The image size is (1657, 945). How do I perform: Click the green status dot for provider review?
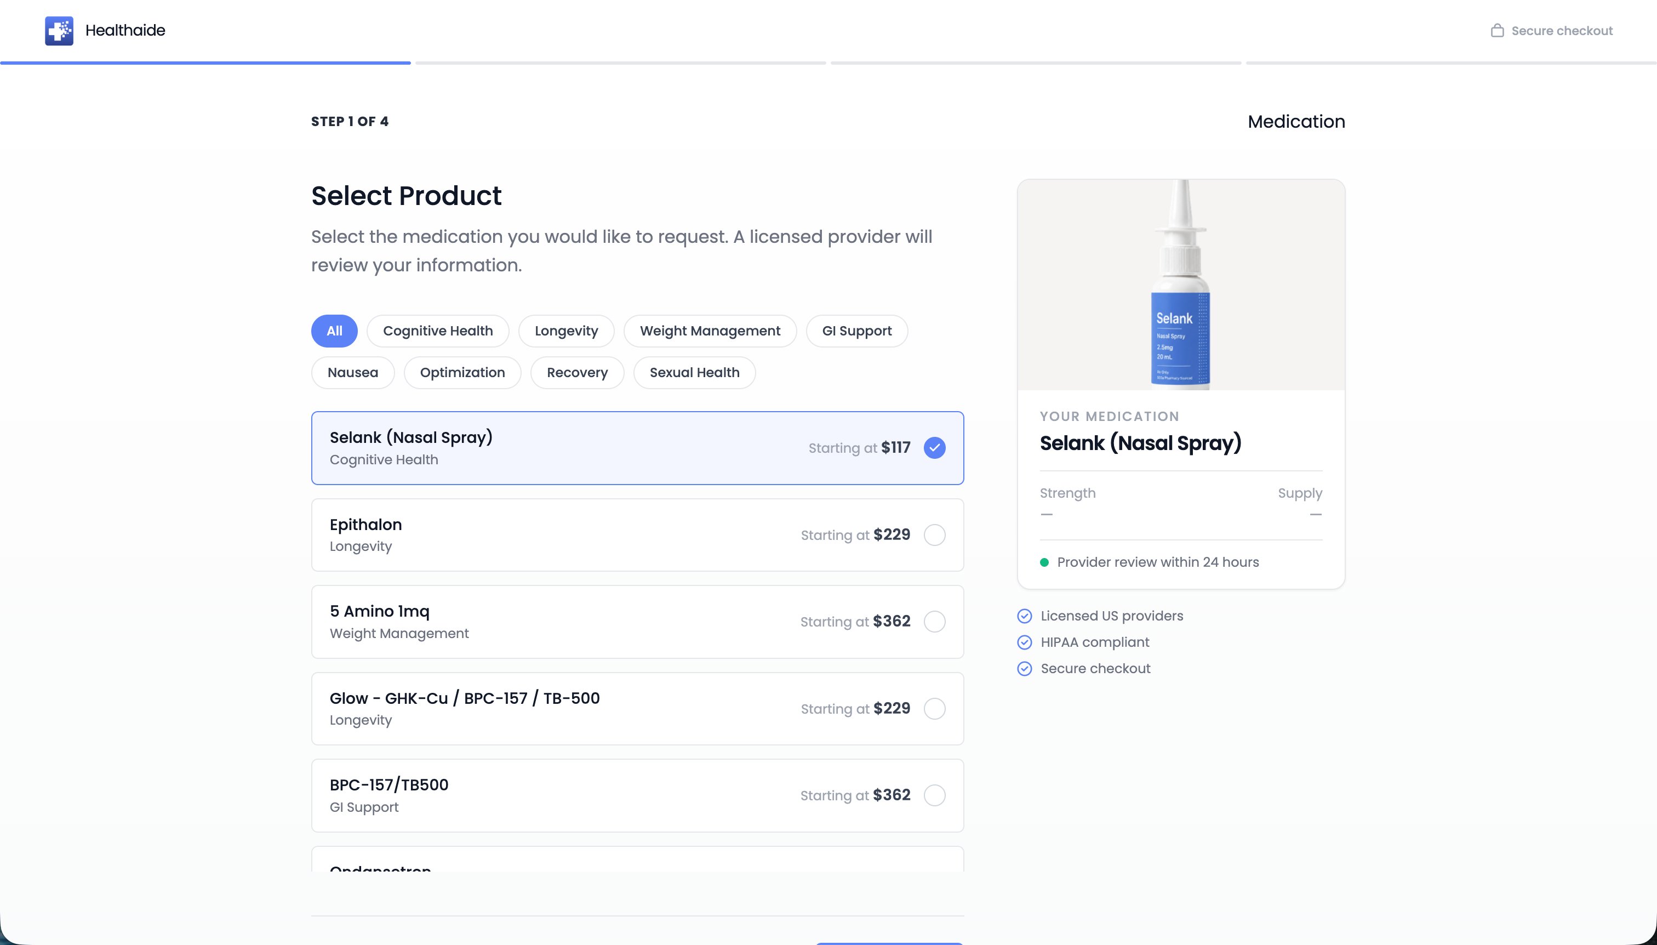click(1044, 563)
